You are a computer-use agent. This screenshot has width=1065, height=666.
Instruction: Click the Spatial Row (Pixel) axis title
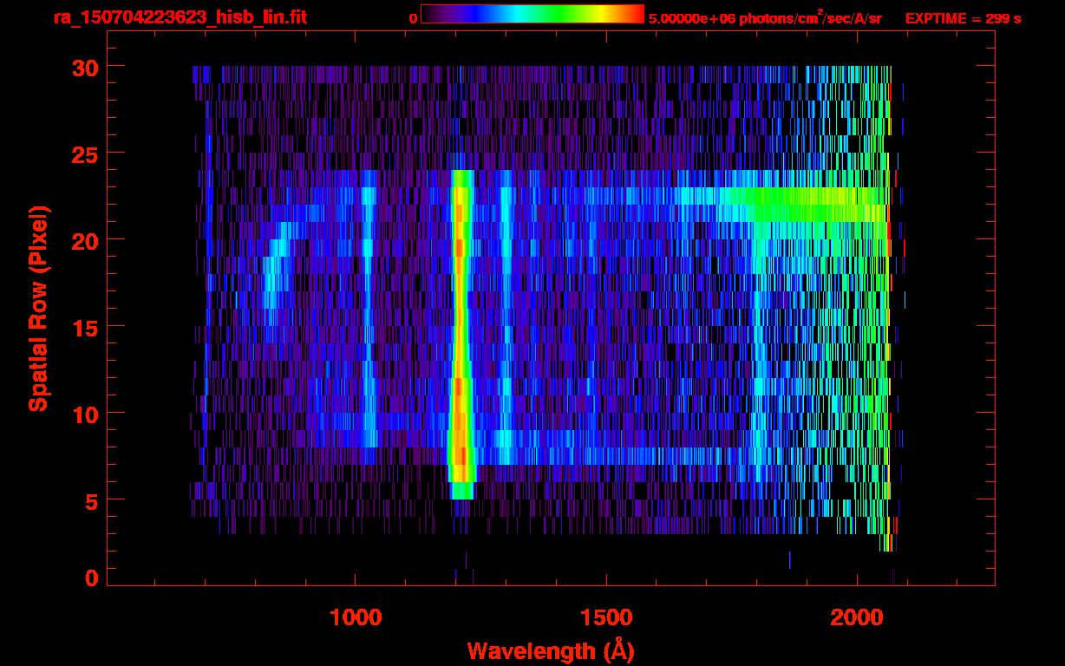(39, 309)
